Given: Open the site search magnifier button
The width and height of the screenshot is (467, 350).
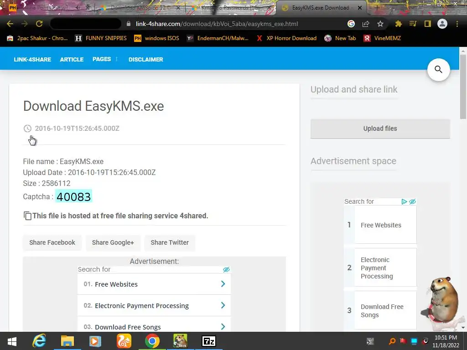Looking at the screenshot, I should tap(438, 70).
